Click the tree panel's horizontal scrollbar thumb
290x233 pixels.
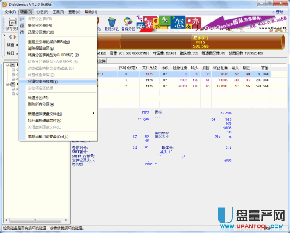(x=35, y=220)
